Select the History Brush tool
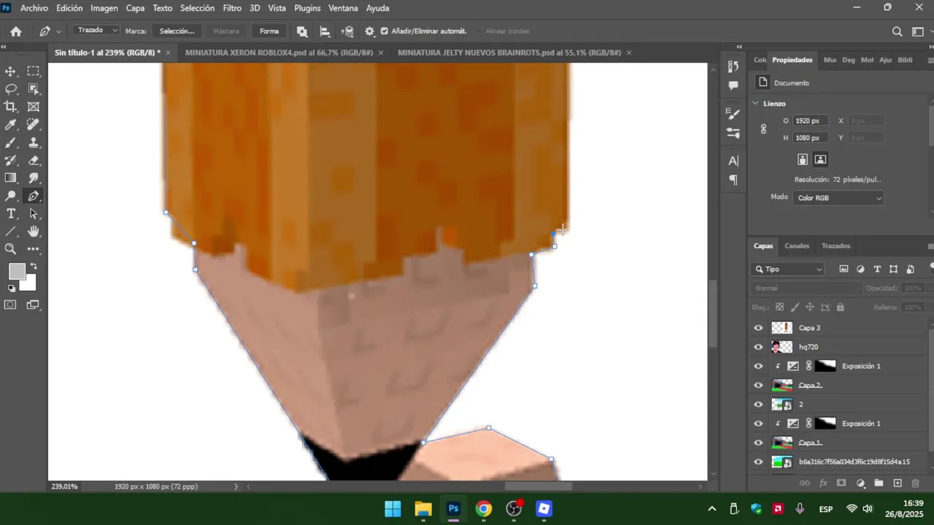Image resolution: width=934 pixels, height=525 pixels. click(11, 160)
